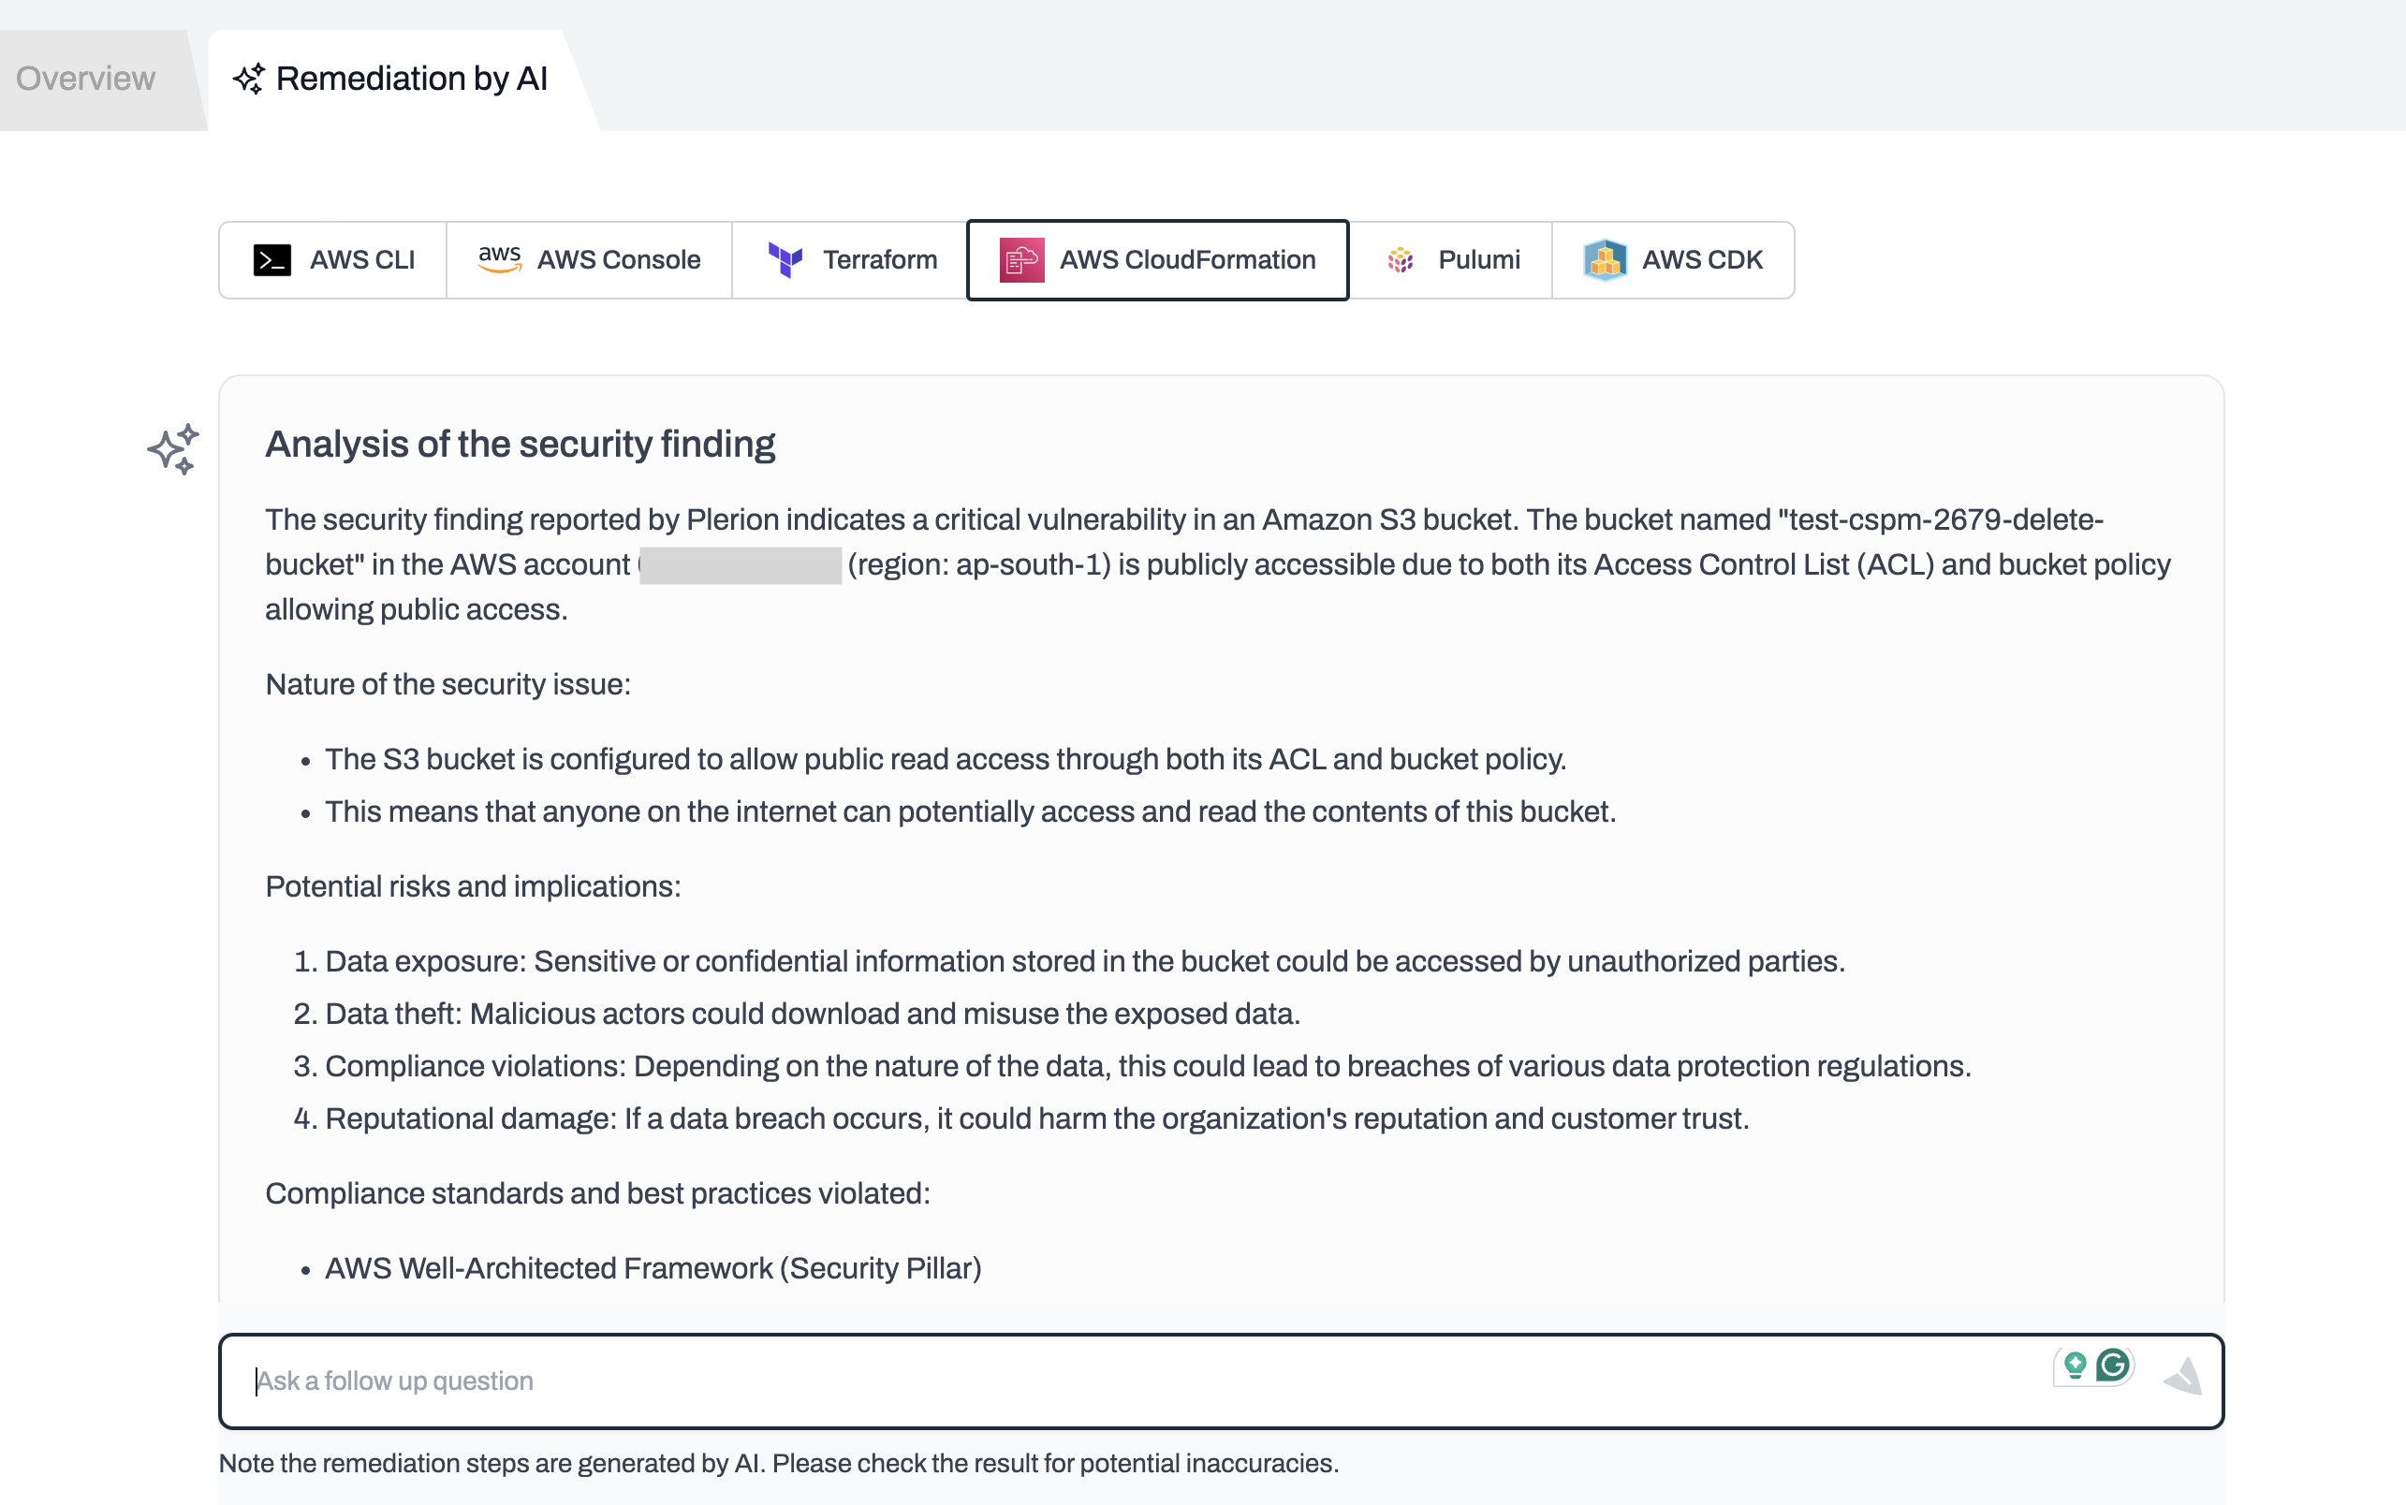Viewport: 2406px width, 1505px height.
Task: Click 'Potential risks and implications:' text
Action: (x=473, y=886)
